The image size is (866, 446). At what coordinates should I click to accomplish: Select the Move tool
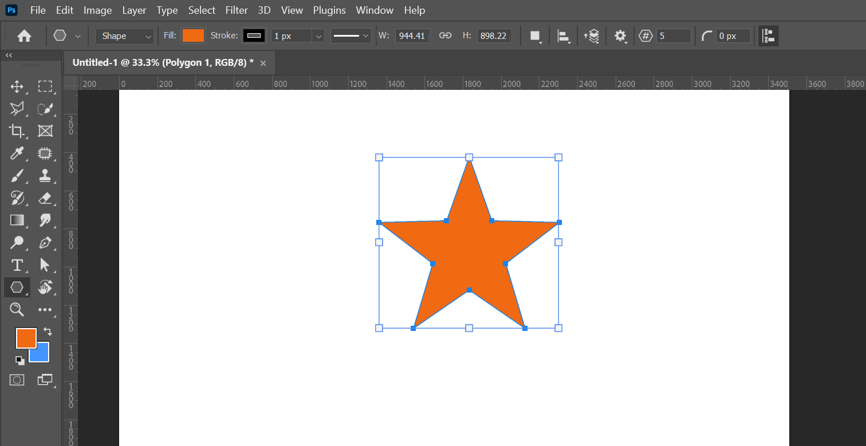tap(17, 86)
